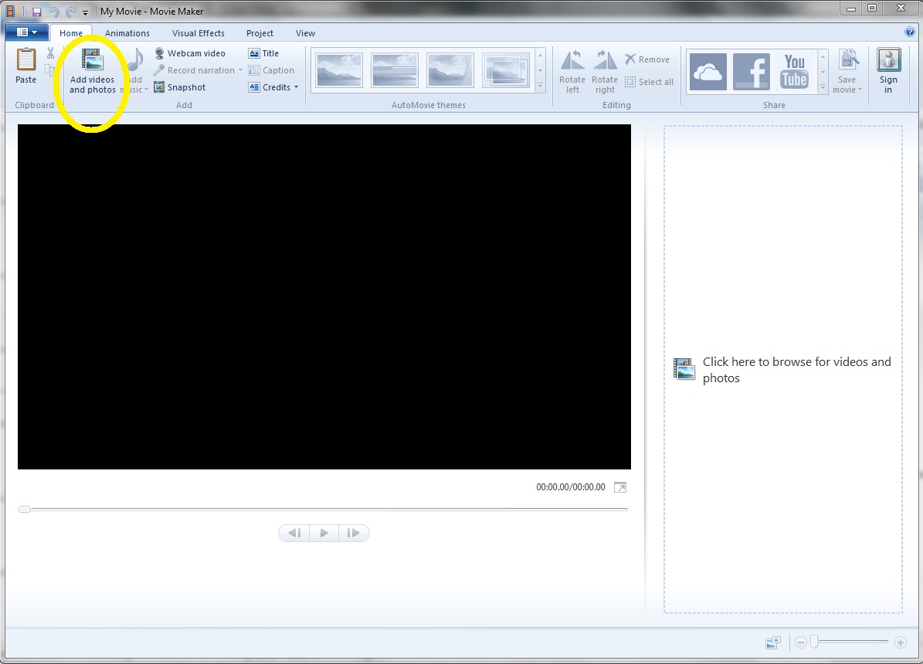Image resolution: width=923 pixels, height=664 pixels.
Task: Click Undo in quick access toolbar
Action: [x=53, y=11]
